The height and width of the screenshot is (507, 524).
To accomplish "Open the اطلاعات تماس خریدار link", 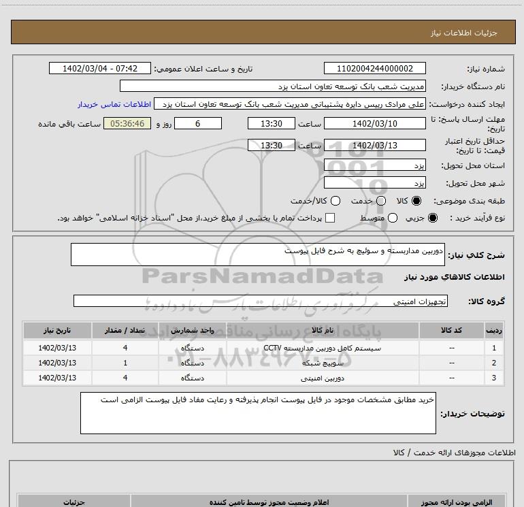I will click(x=114, y=104).
